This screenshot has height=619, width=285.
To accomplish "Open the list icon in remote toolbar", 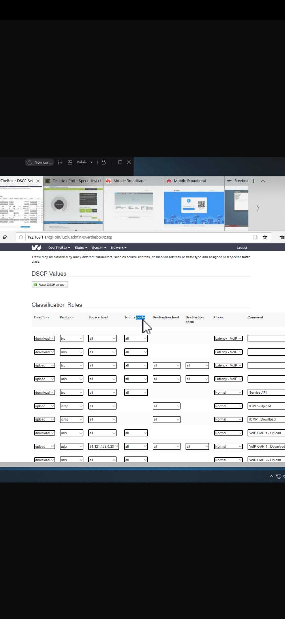I will click(60, 162).
